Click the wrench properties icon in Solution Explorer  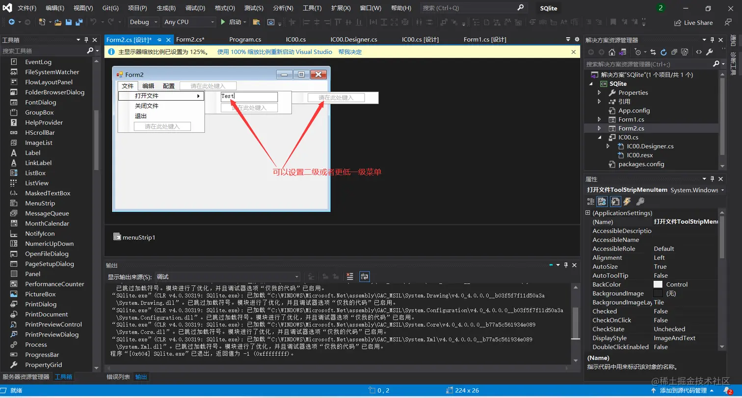(x=710, y=52)
